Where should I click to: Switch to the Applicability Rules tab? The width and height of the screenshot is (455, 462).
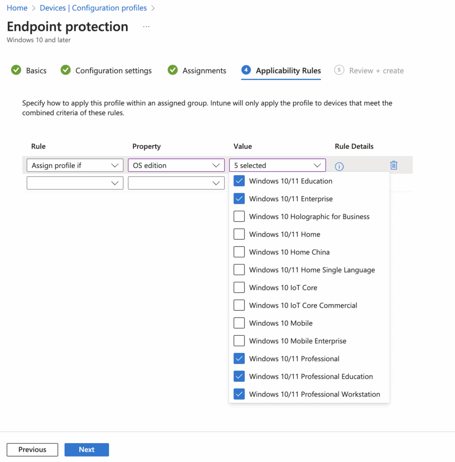click(288, 70)
